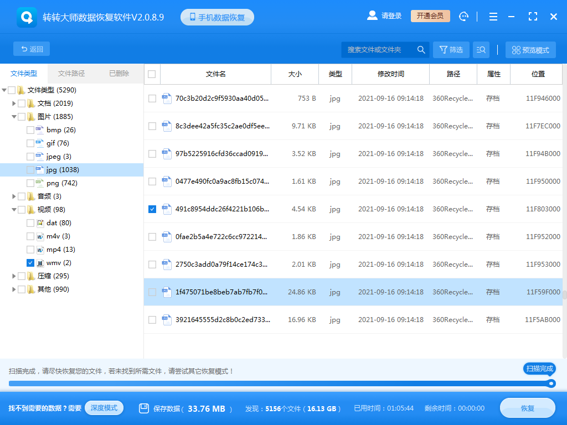567x425 pixels.
Task: Open the 筛选 filter tool
Action: click(x=451, y=49)
